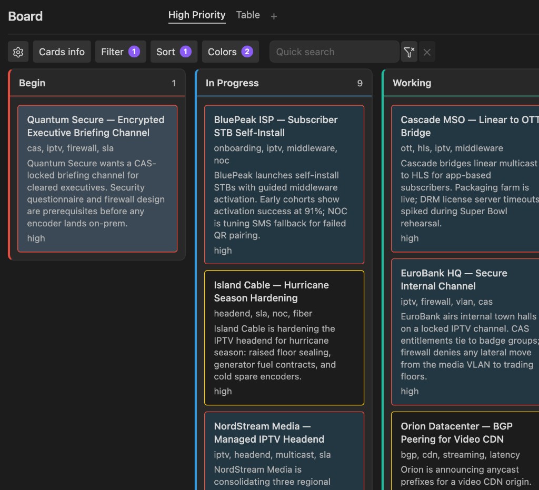Viewport: 539px width, 490px height.
Task: Open the EuroBank HQ Secure Internal Channel card
Action: point(465,332)
